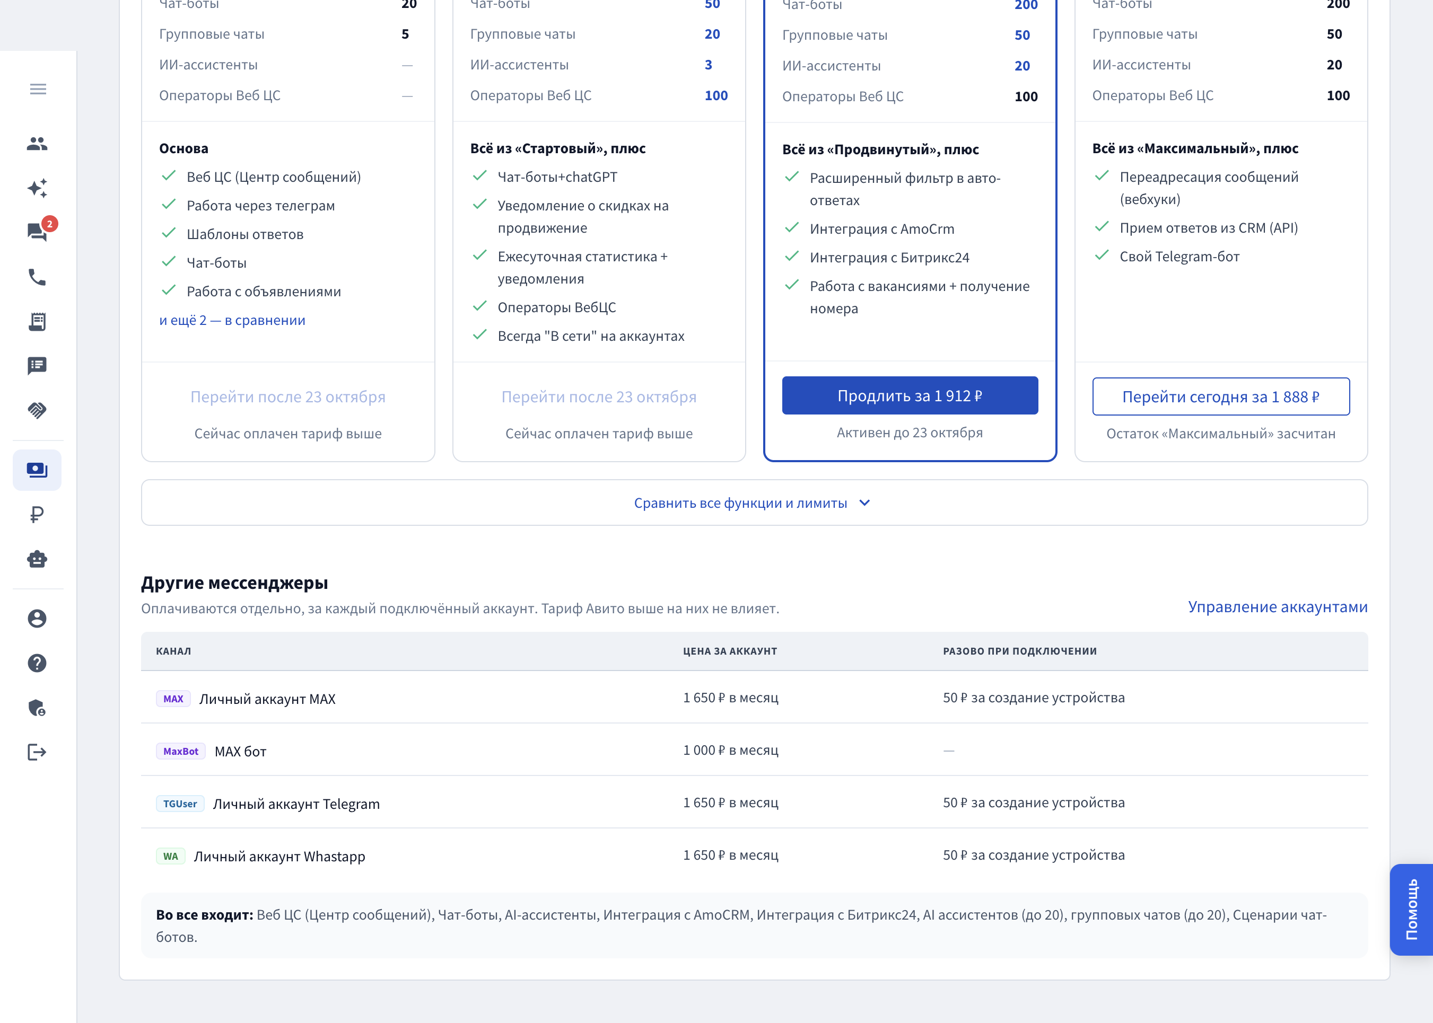Click 'Интеграция с AmoCrm' feature item
This screenshot has width=1433, height=1023.
[x=881, y=228]
